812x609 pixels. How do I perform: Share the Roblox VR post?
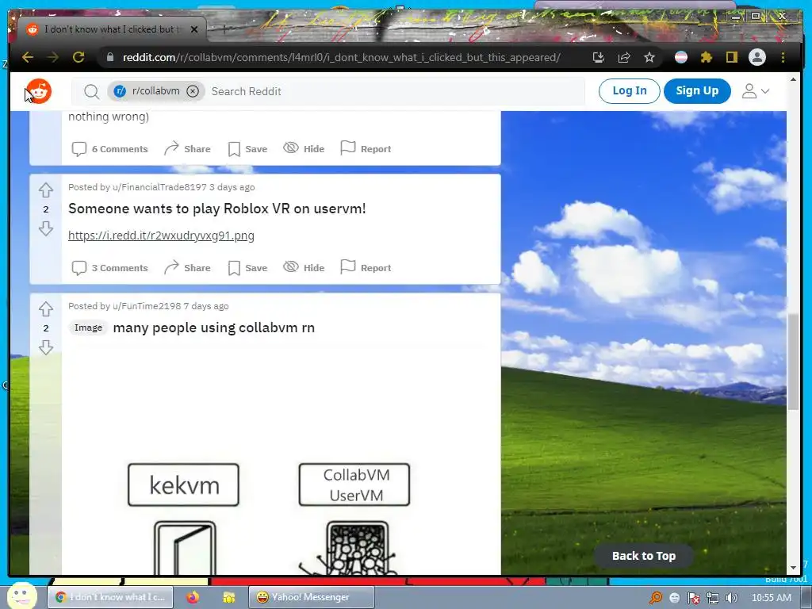point(187,268)
